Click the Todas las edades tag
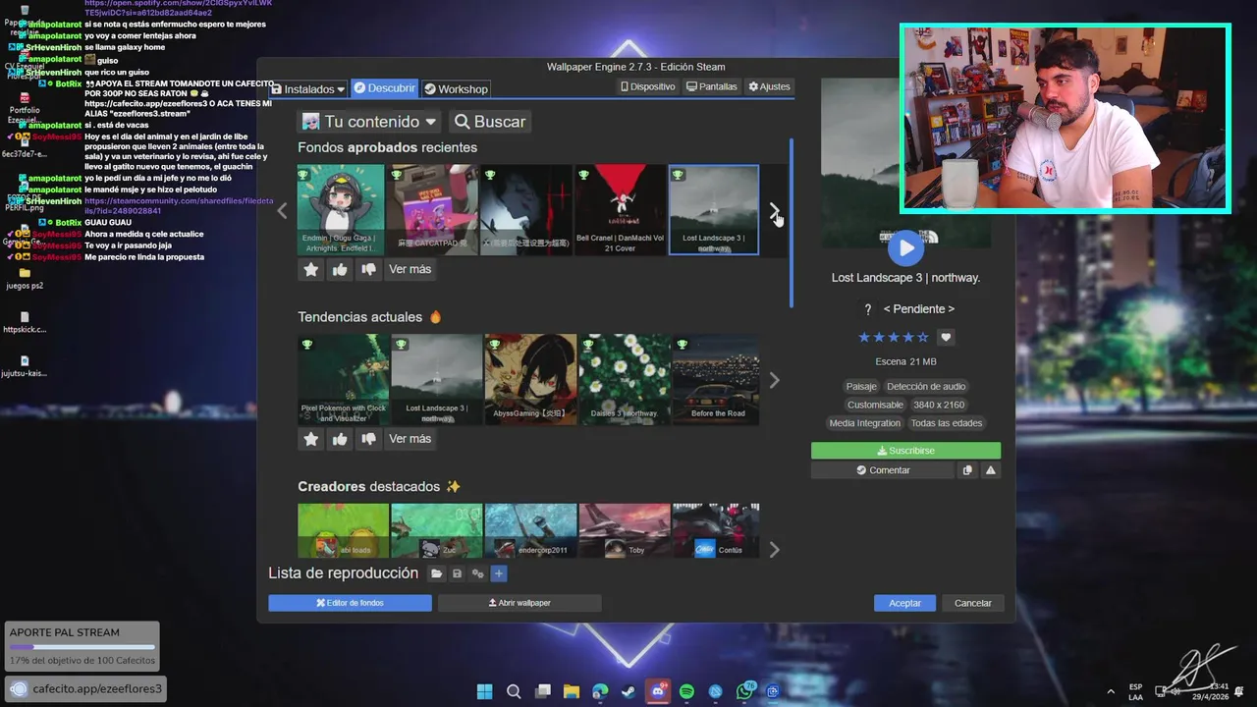The height and width of the screenshot is (707, 1257). click(946, 423)
